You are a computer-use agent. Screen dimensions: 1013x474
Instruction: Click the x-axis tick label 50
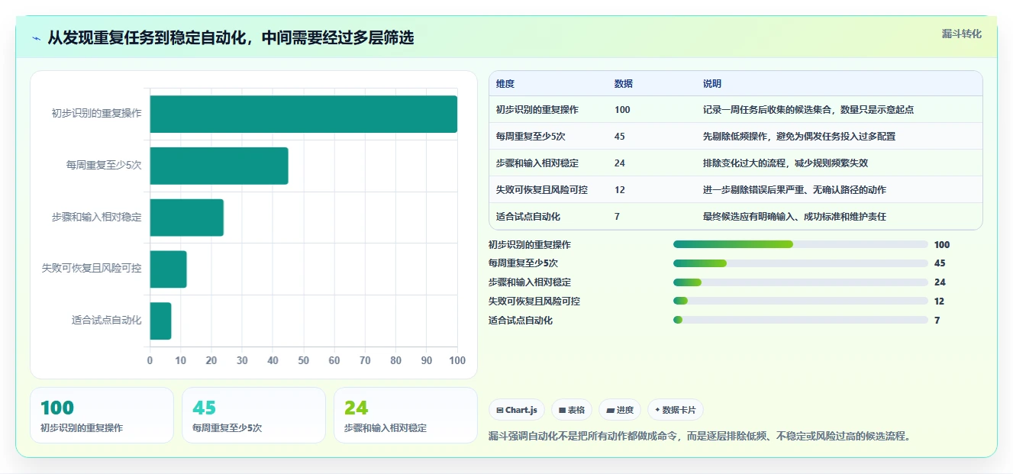pyautogui.click(x=304, y=360)
